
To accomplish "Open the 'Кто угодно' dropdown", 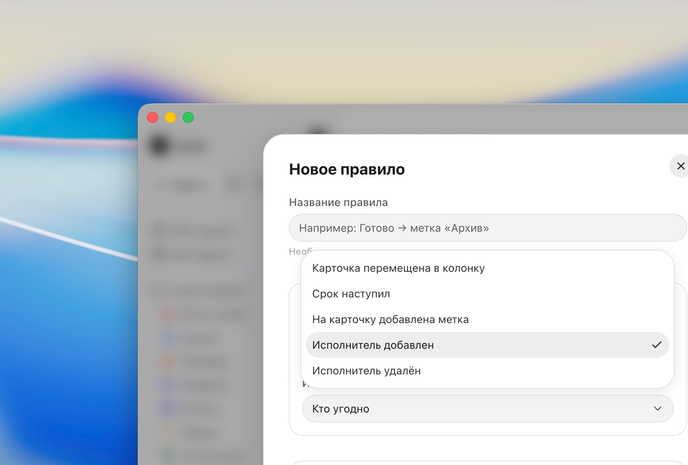I will (x=488, y=409).
